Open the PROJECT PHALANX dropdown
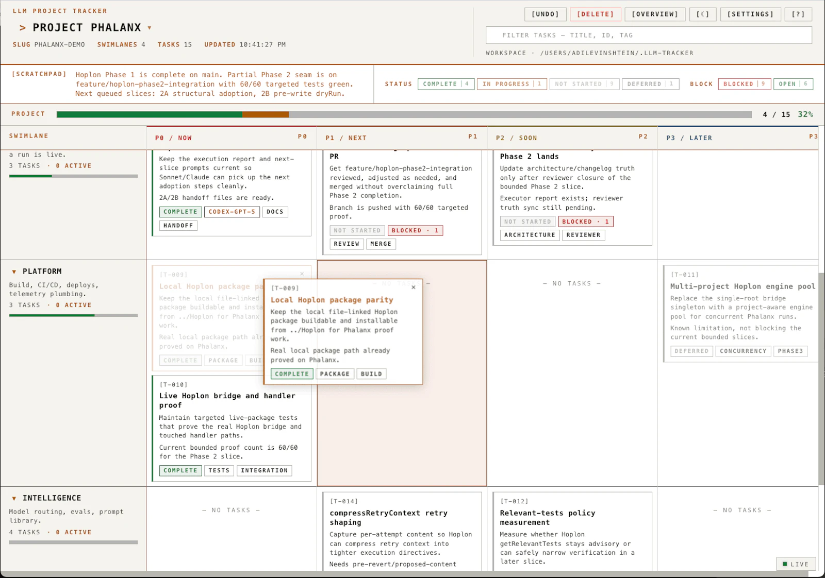Screen dimensions: 825x578 (150, 28)
